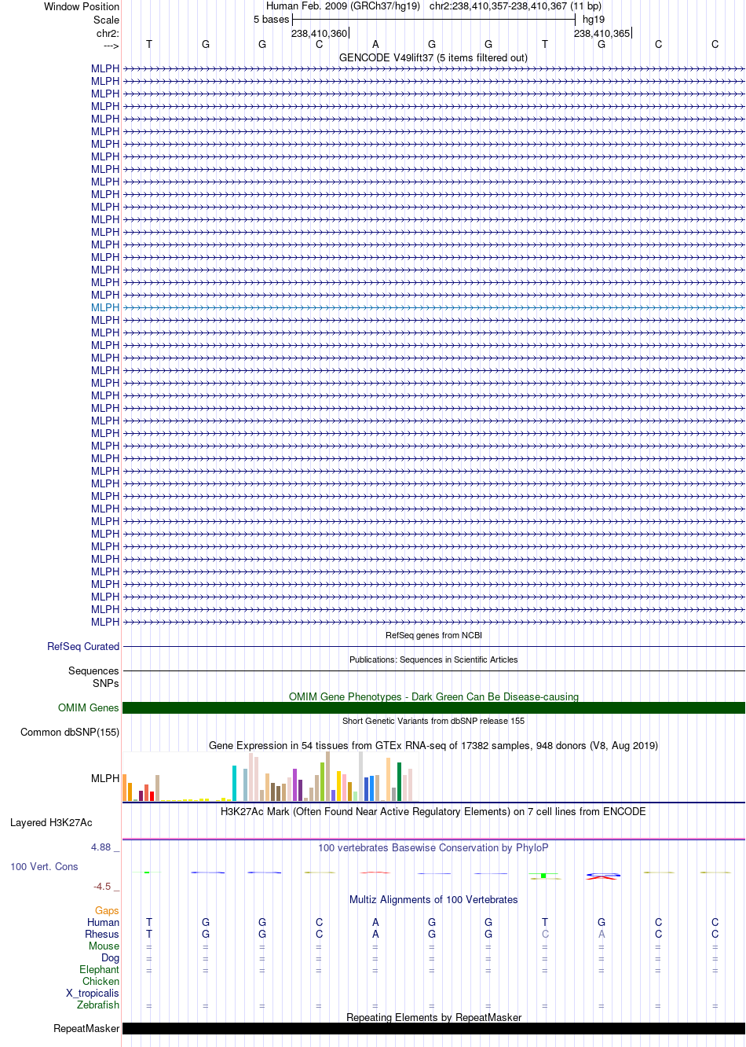Click the Mouse alignment row label

104,946
